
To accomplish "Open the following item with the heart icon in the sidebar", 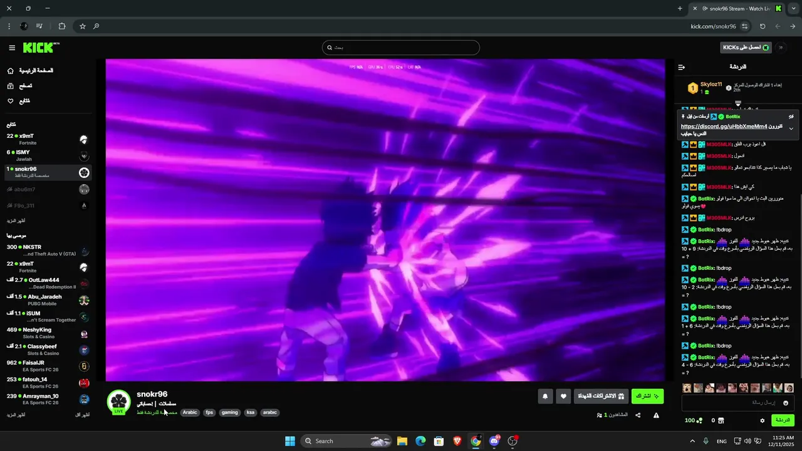I will click(19, 101).
